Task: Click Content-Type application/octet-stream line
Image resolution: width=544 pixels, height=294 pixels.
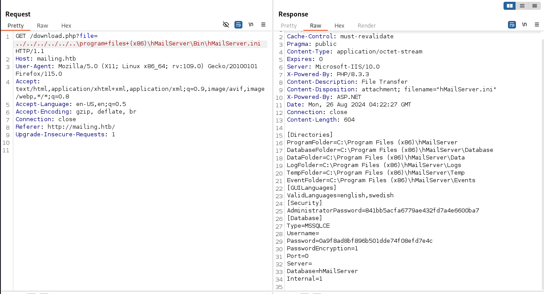Action: coord(355,52)
